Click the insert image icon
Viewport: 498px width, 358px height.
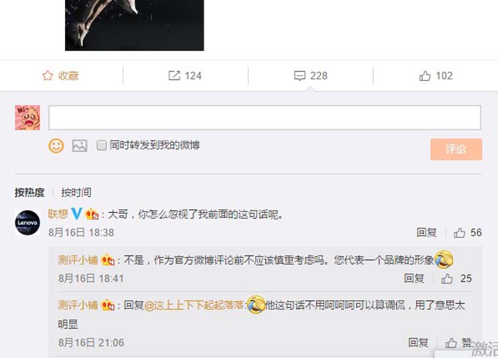(x=80, y=145)
